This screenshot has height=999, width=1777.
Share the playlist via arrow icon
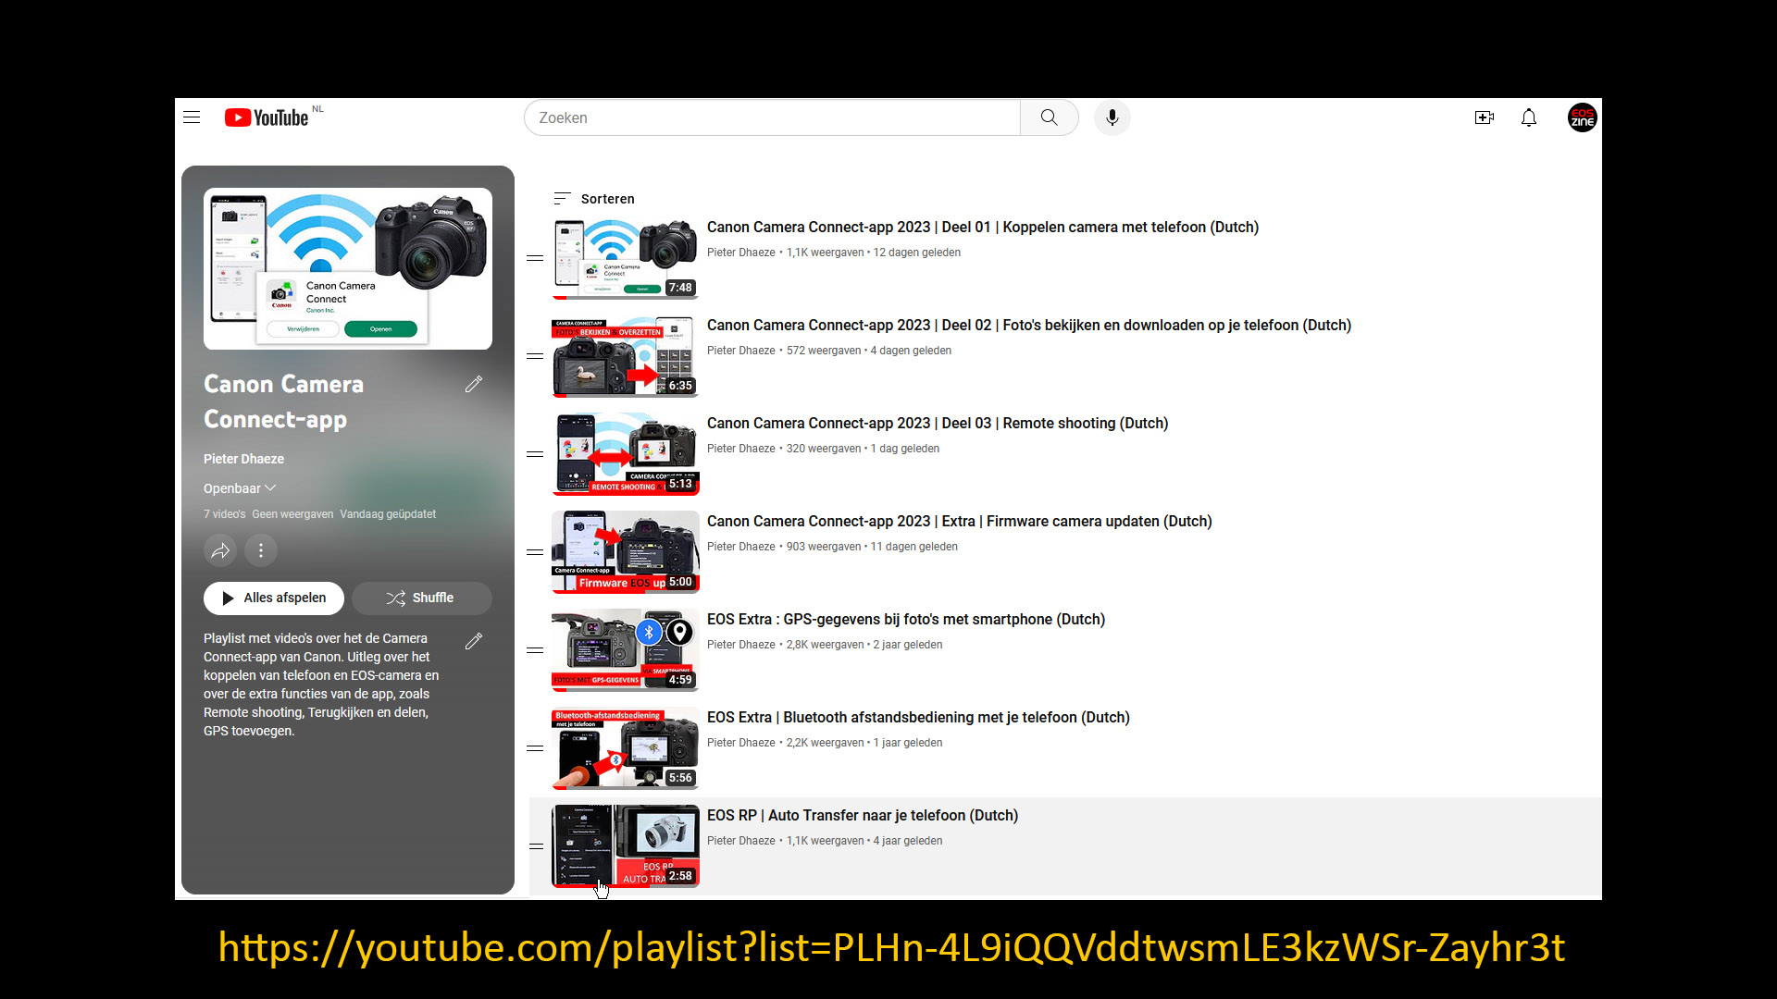click(x=220, y=551)
